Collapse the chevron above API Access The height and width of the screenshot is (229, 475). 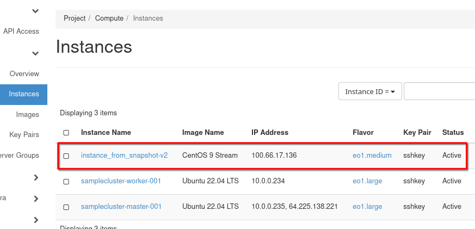[35, 11]
